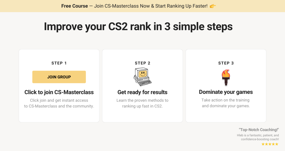Select the STEP 3 label
The width and height of the screenshot is (285, 151).
click(x=226, y=63)
